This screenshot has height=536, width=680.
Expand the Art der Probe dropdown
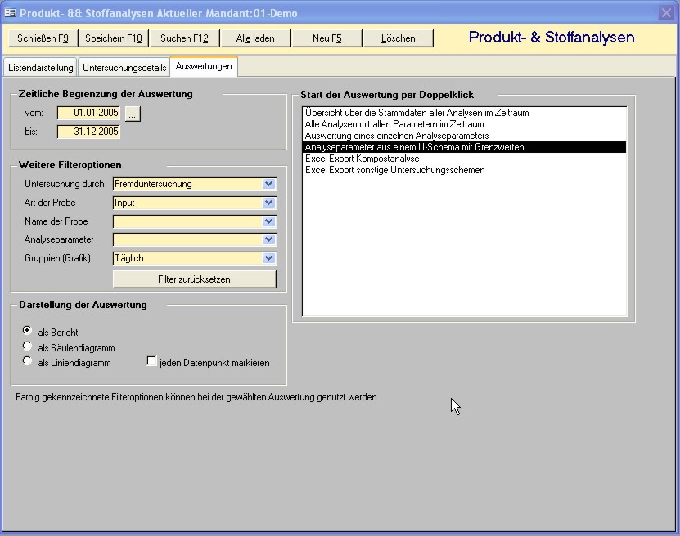pyautogui.click(x=269, y=203)
